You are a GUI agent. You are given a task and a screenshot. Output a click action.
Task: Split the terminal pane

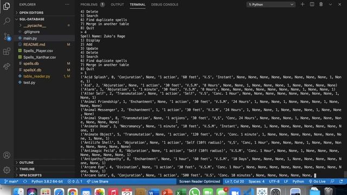click(x=312, y=4)
